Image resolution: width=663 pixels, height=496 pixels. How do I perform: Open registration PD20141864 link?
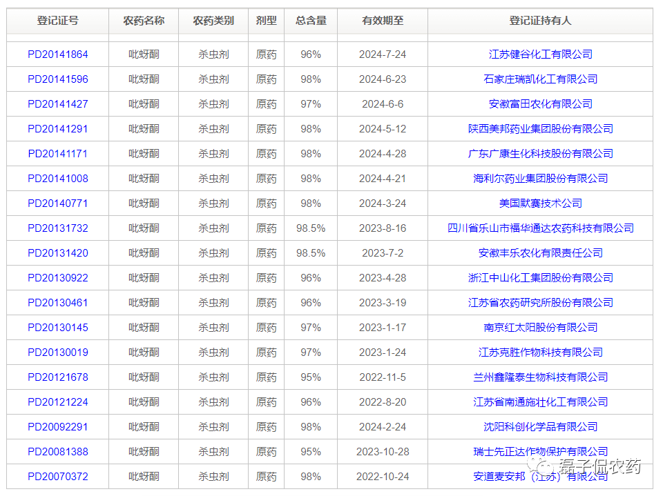[x=58, y=54]
